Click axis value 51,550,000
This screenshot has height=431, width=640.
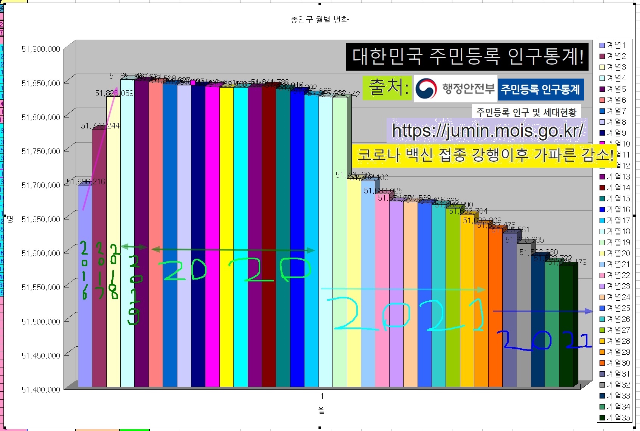click(41, 287)
